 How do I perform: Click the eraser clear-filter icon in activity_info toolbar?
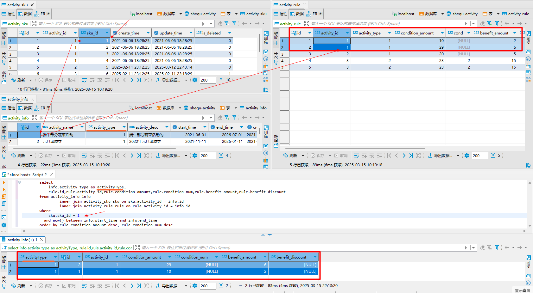pos(220,118)
